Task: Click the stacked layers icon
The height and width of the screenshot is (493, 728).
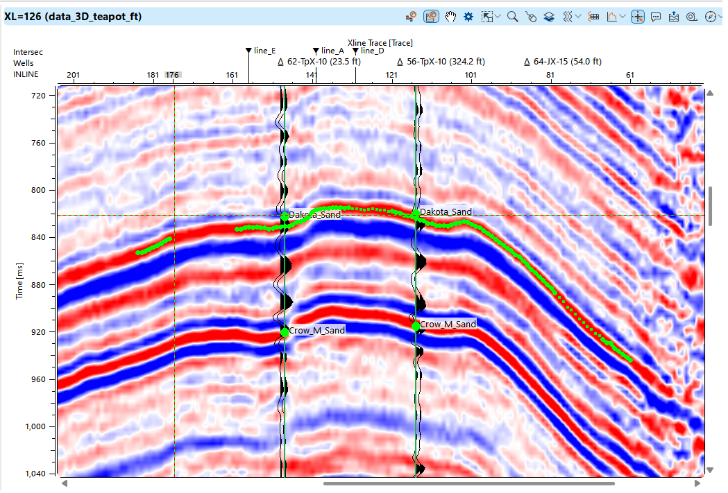Action: tap(548, 17)
